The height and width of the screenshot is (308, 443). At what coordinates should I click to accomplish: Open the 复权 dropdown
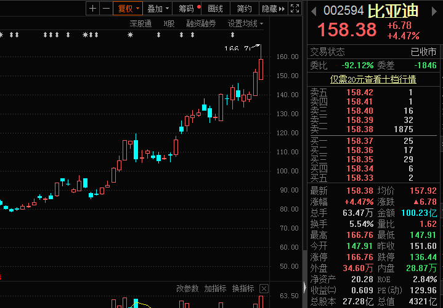pos(129,9)
